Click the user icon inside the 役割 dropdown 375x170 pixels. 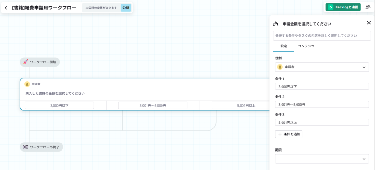(x=280, y=67)
